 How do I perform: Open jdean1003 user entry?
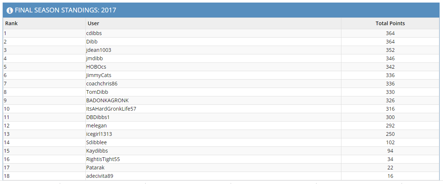(x=98, y=50)
